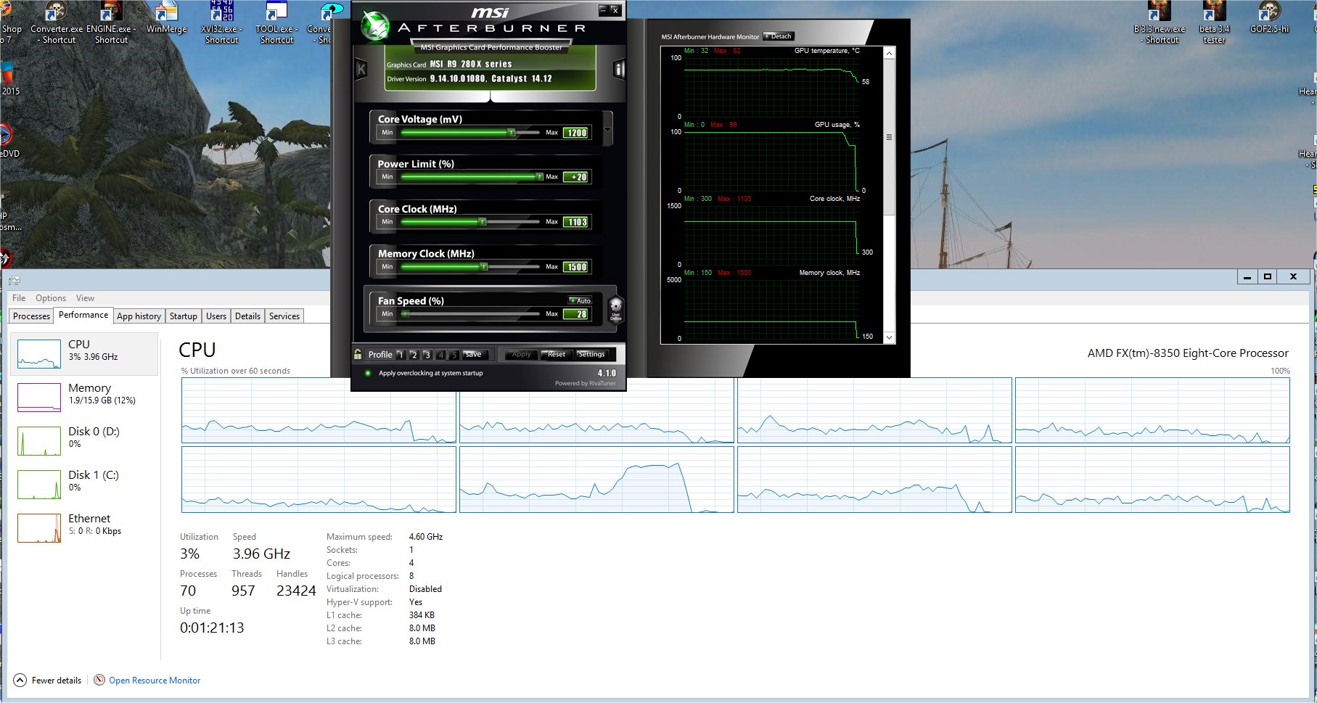Click the GPU temperature graph
This screenshot has height=703, width=1317.
(x=771, y=87)
